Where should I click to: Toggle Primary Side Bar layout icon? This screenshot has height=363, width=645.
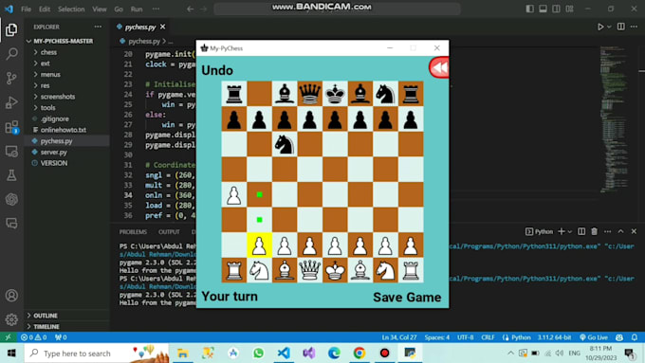530,9
